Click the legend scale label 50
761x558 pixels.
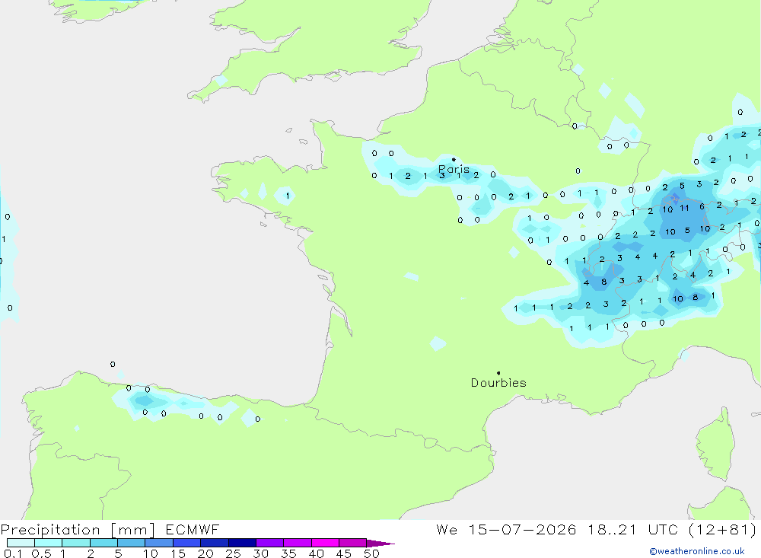tap(371, 553)
